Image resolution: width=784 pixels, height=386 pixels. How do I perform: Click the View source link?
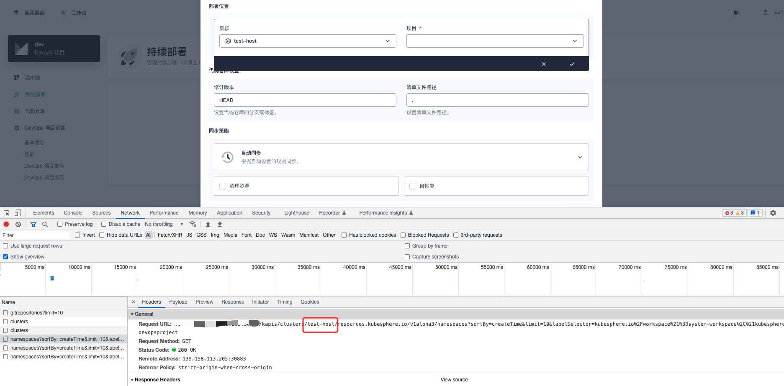click(454, 379)
